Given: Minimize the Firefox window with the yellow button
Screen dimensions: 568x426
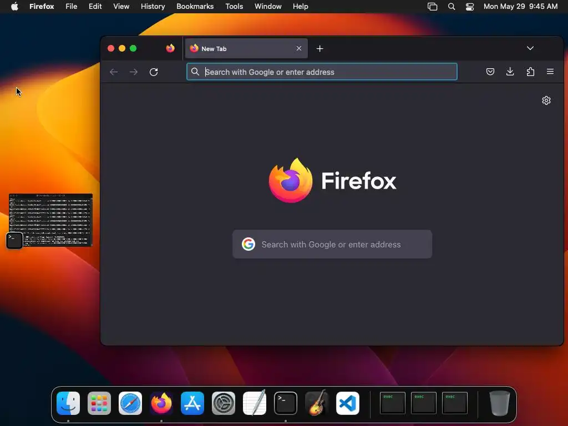Looking at the screenshot, I should click(122, 48).
